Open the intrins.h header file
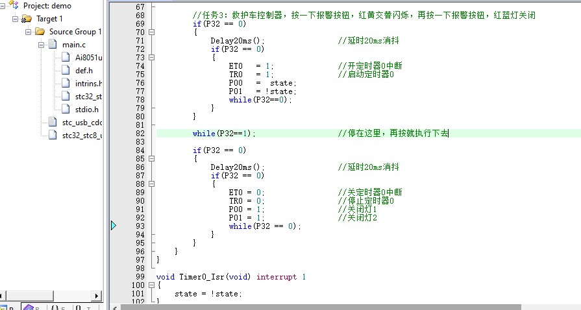Screen dimensions: 581x310 [88, 84]
